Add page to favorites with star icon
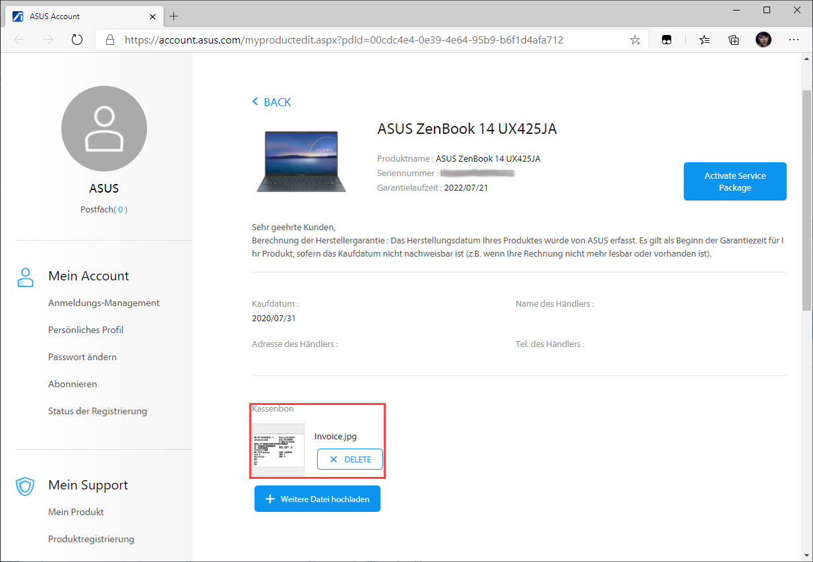 (x=635, y=40)
